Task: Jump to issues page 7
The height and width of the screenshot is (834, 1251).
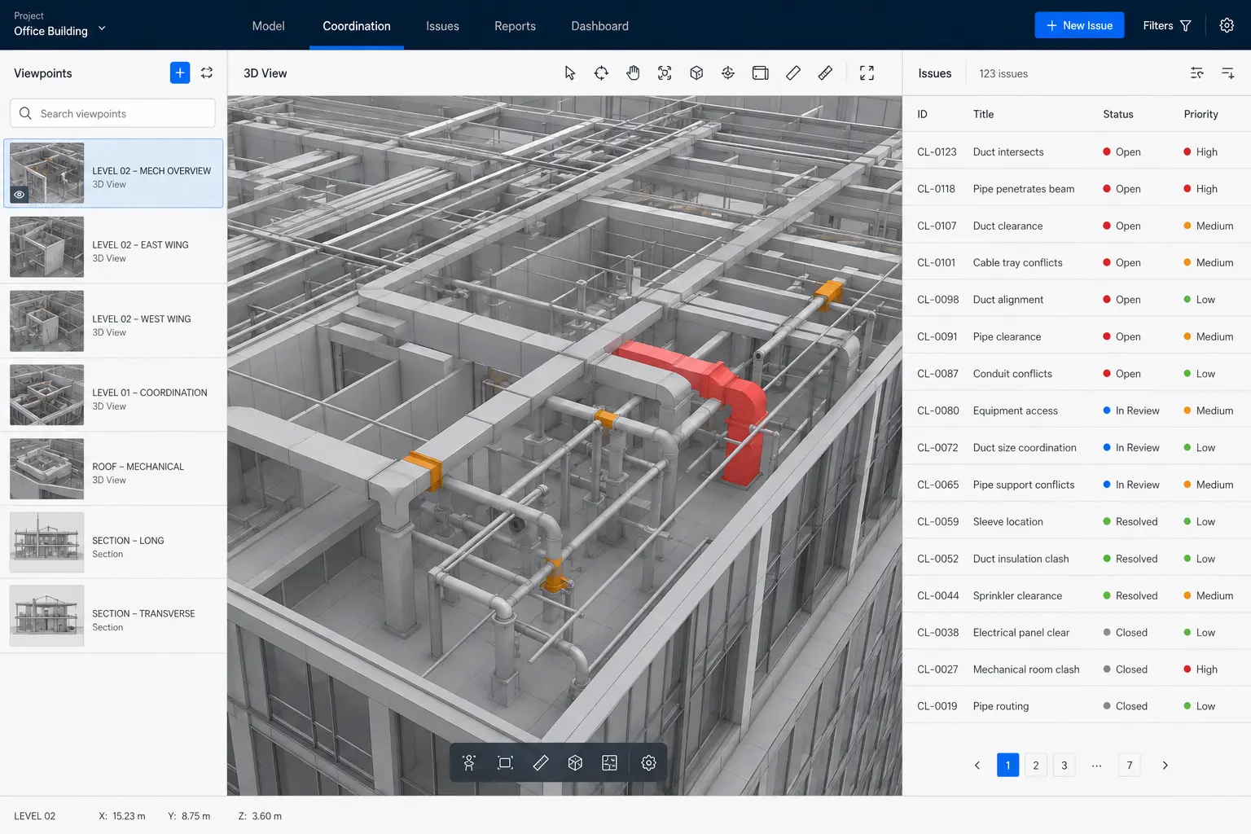Action: (x=1130, y=766)
